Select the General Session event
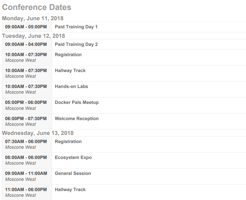The width and height of the screenshot is (246, 200). coord(73,174)
